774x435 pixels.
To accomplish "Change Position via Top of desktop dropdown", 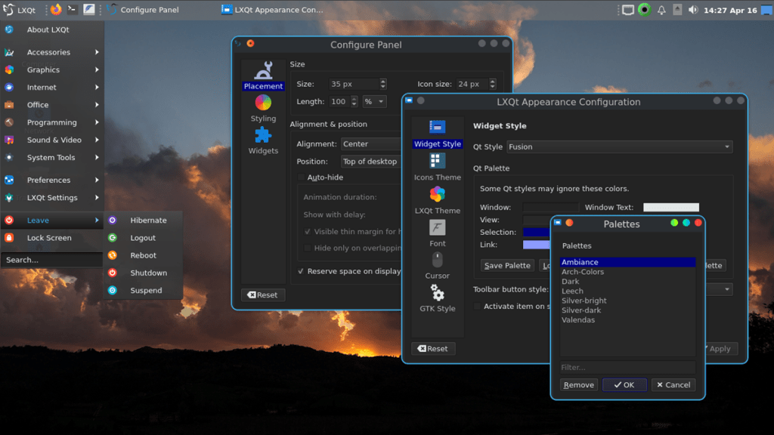I will [x=371, y=161].
